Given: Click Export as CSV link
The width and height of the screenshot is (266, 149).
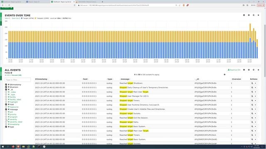Looking at the screenshot, I should point(234,70).
